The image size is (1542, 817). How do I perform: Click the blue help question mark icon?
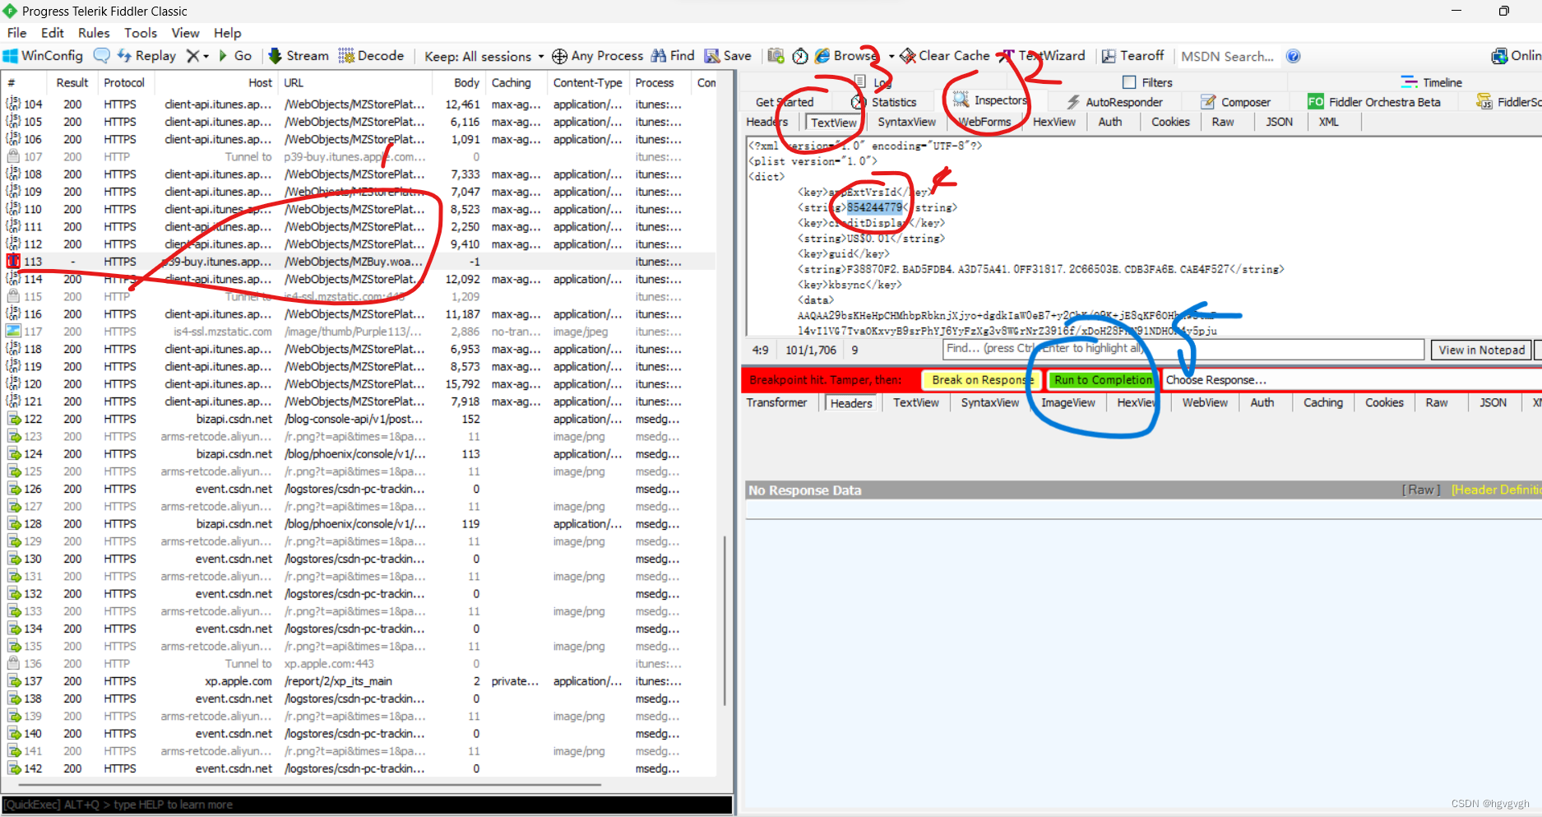[1294, 56]
